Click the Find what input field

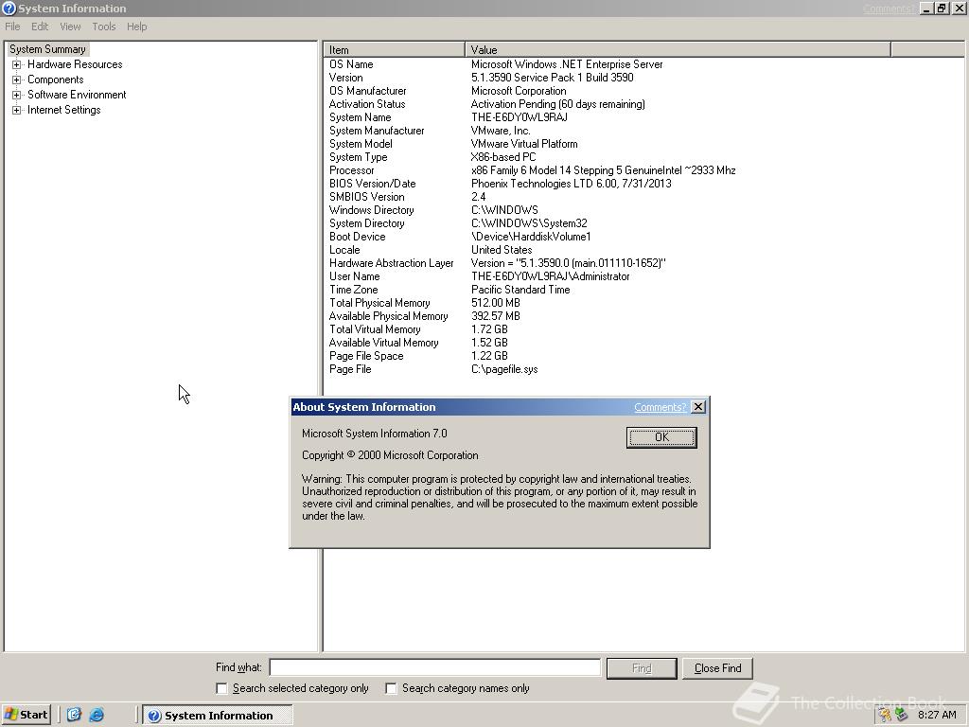pos(435,667)
